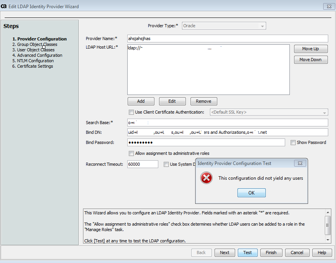The width and height of the screenshot is (336, 263).
Task: Enable Allow assignment to administrative roles
Action: click(131, 153)
